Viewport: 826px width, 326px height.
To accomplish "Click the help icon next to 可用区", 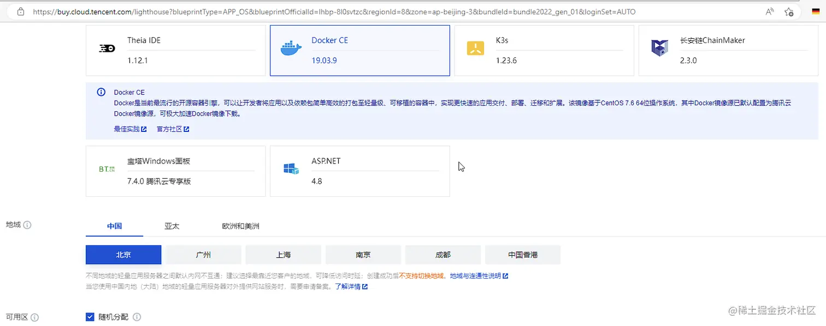I will [x=34, y=317].
